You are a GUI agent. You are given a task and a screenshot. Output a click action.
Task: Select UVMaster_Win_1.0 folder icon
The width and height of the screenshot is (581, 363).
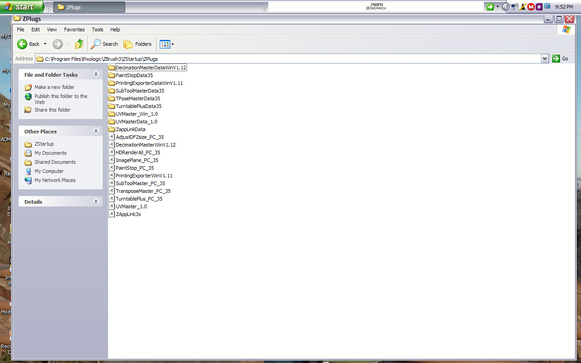point(112,114)
